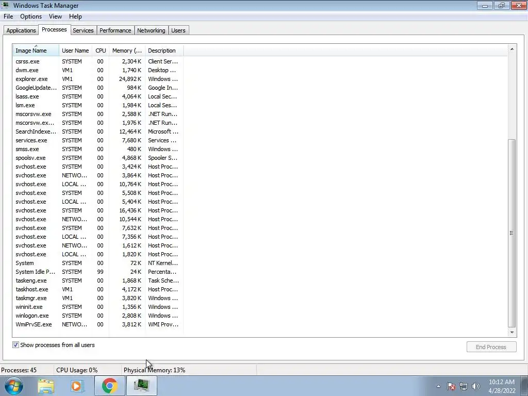This screenshot has height=396, width=528.
Task: Select the services.exe process
Action: [x=97, y=140]
